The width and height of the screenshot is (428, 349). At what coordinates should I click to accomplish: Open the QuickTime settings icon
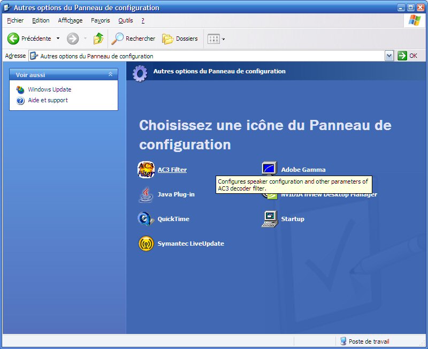point(173,219)
